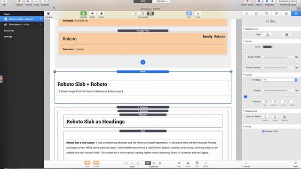Open Addons in top toolbar
Image resolution: width=301 pixels, height=169 pixels.
259,2
